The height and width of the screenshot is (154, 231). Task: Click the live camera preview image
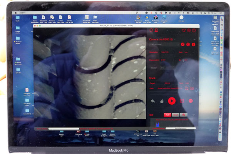coord(90,77)
